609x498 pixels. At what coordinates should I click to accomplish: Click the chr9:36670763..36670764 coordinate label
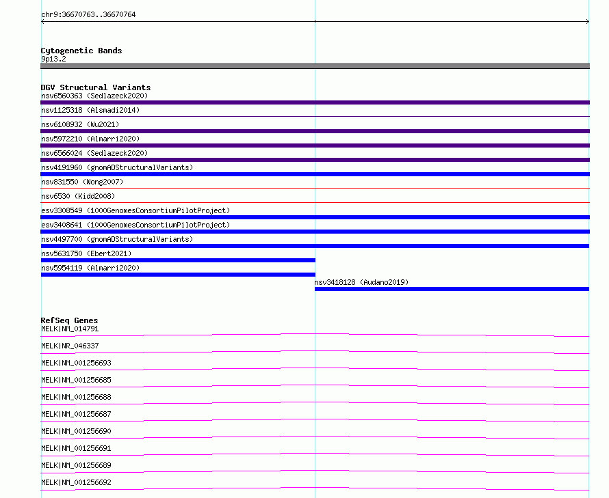(88, 14)
